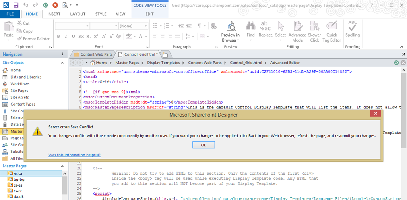Click the font color A button
This screenshot has height=200, width=407.
pos(141,36)
